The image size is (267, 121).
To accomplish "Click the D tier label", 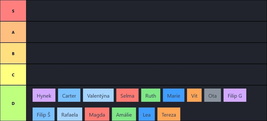I will click(13, 103).
